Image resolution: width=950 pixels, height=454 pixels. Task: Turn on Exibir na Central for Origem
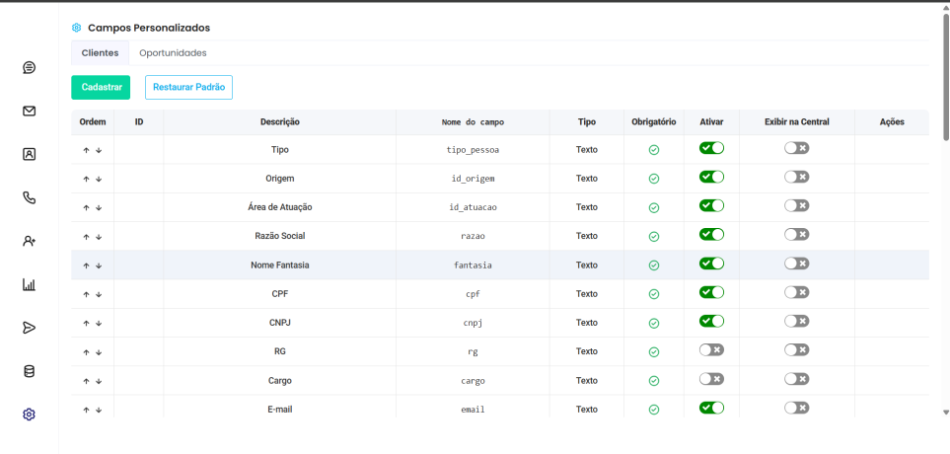tap(796, 177)
